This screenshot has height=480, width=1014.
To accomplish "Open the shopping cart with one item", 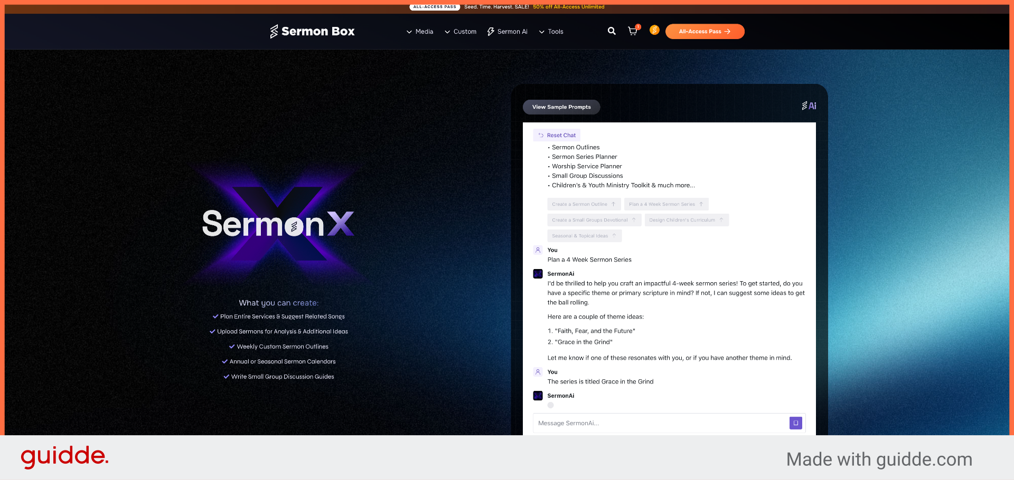I will 632,31.
